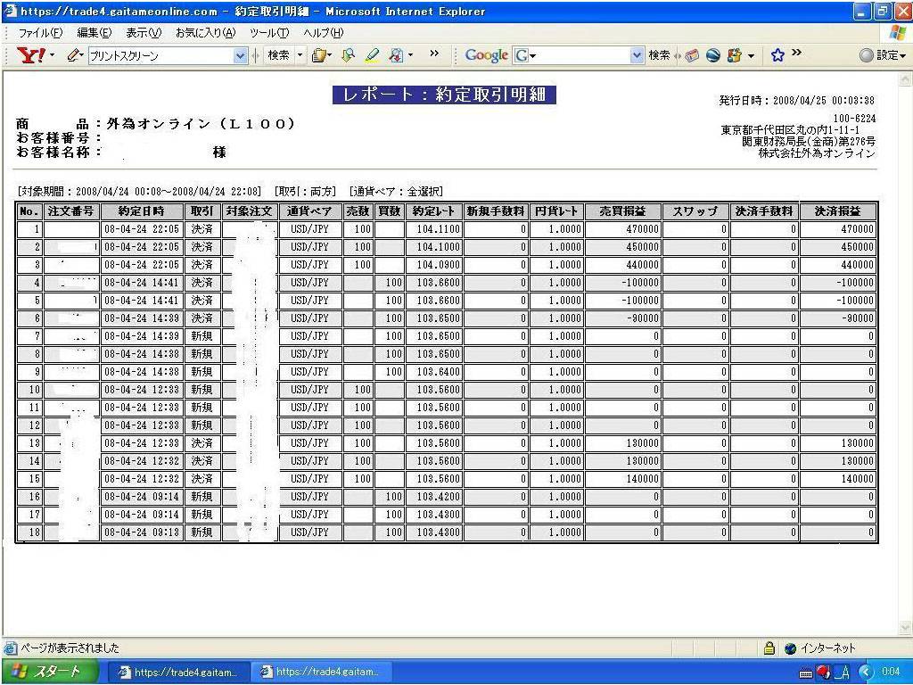The width and height of the screenshot is (913, 685).
Task: Open the お気に入り(A) menu
Action: coord(205,33)
